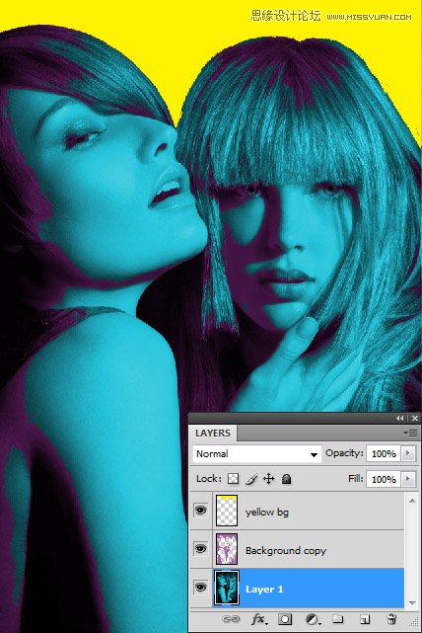Image resolution: width=422 pixels, height=633 pixels.
Task: Select the Layer 1 thumbnail
Action: coord(227,588)
